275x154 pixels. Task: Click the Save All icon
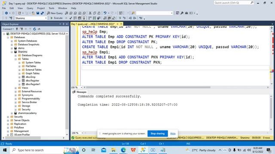click(42, 13)
